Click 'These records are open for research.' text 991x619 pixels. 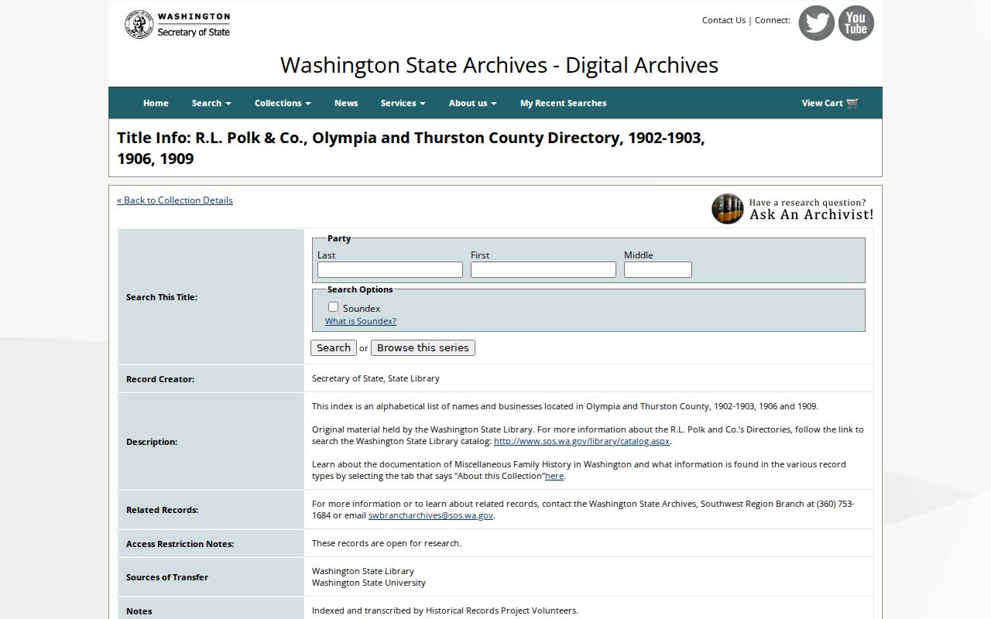pyautogui.click(x=386, y=543)
